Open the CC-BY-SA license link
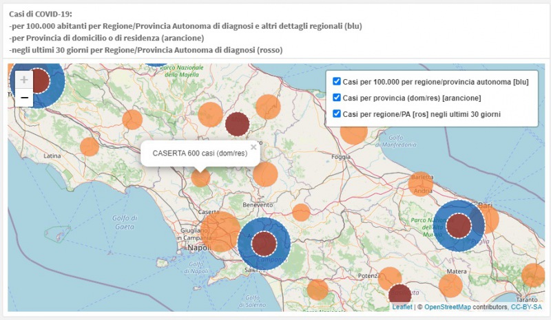Image resolution: width=551 pixels, height=320 pixels. (528, 307)
